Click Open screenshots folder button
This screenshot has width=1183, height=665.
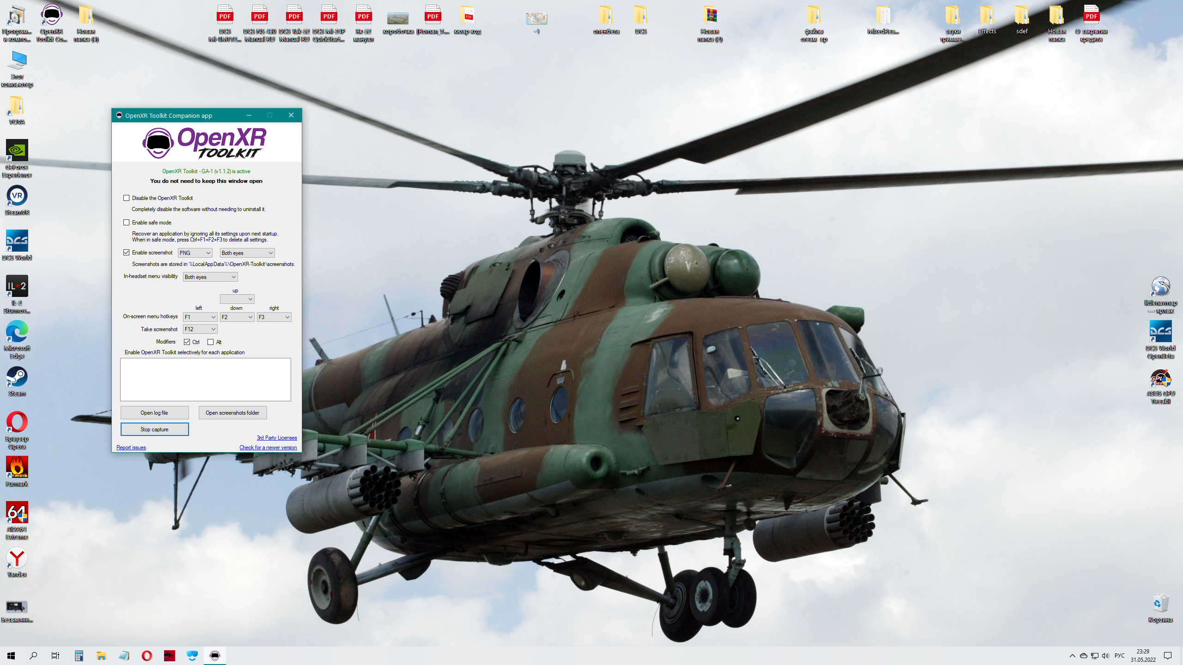point(232,413)
